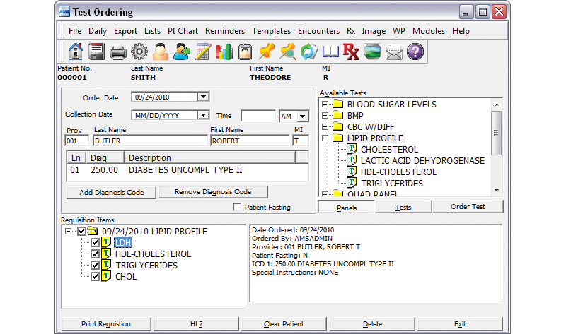Toggle the Patient Fasting checkbox

(238, 208)
